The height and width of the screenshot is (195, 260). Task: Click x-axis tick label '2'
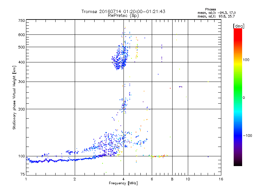click(x=75, y=179)
